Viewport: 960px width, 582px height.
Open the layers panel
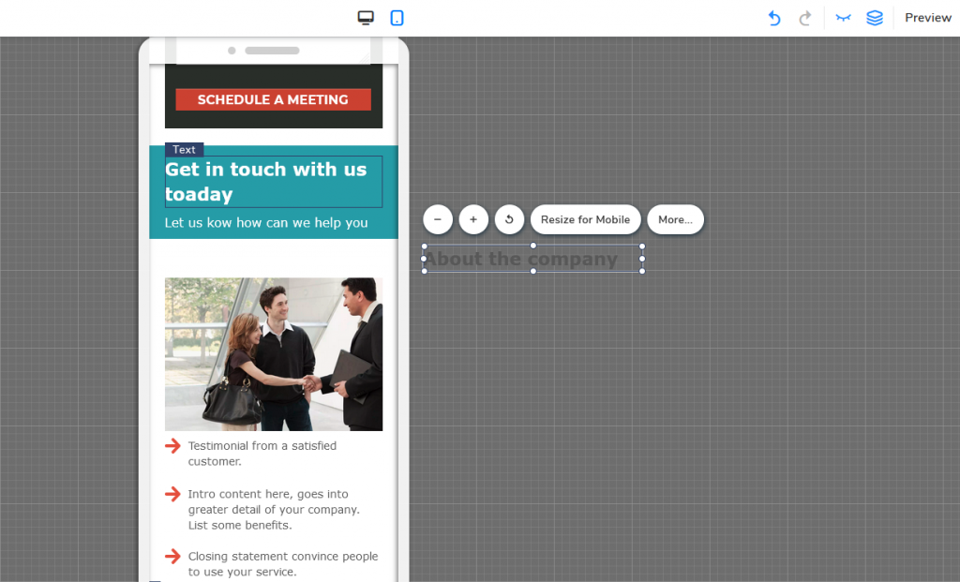point(875,18)
